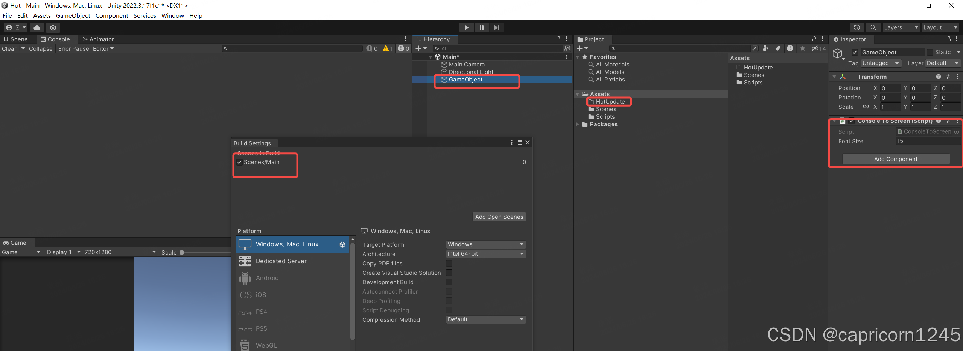The image size is (963, 351).
Task: Click the favorites star filter in Project
Action: pyautogui.click(x=803, y=48)
